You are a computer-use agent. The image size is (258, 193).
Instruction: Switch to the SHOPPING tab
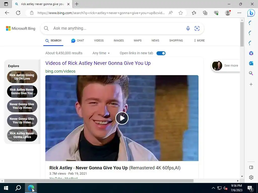point(176,40)
